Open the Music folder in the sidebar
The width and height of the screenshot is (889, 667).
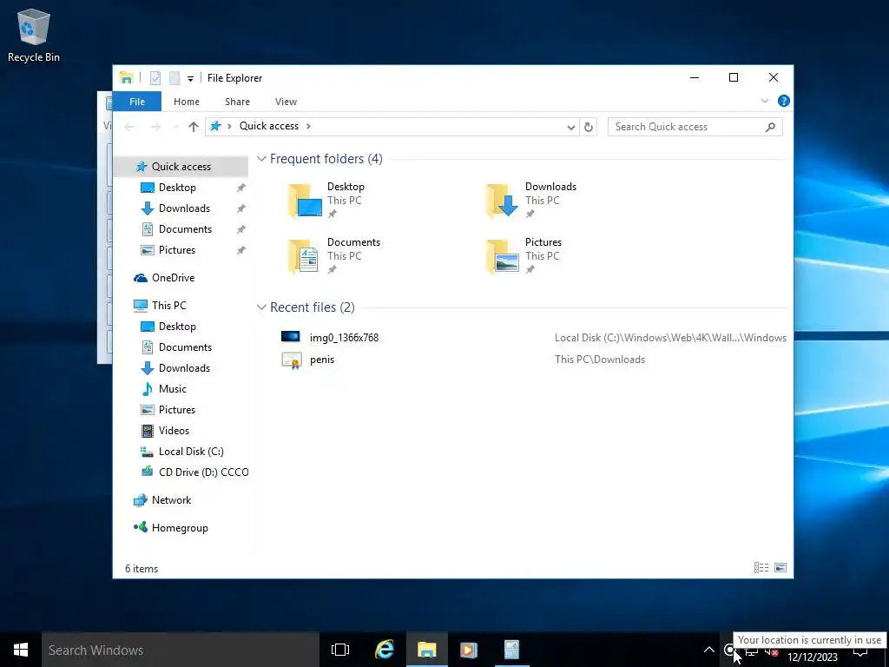[x=173, y=389]
